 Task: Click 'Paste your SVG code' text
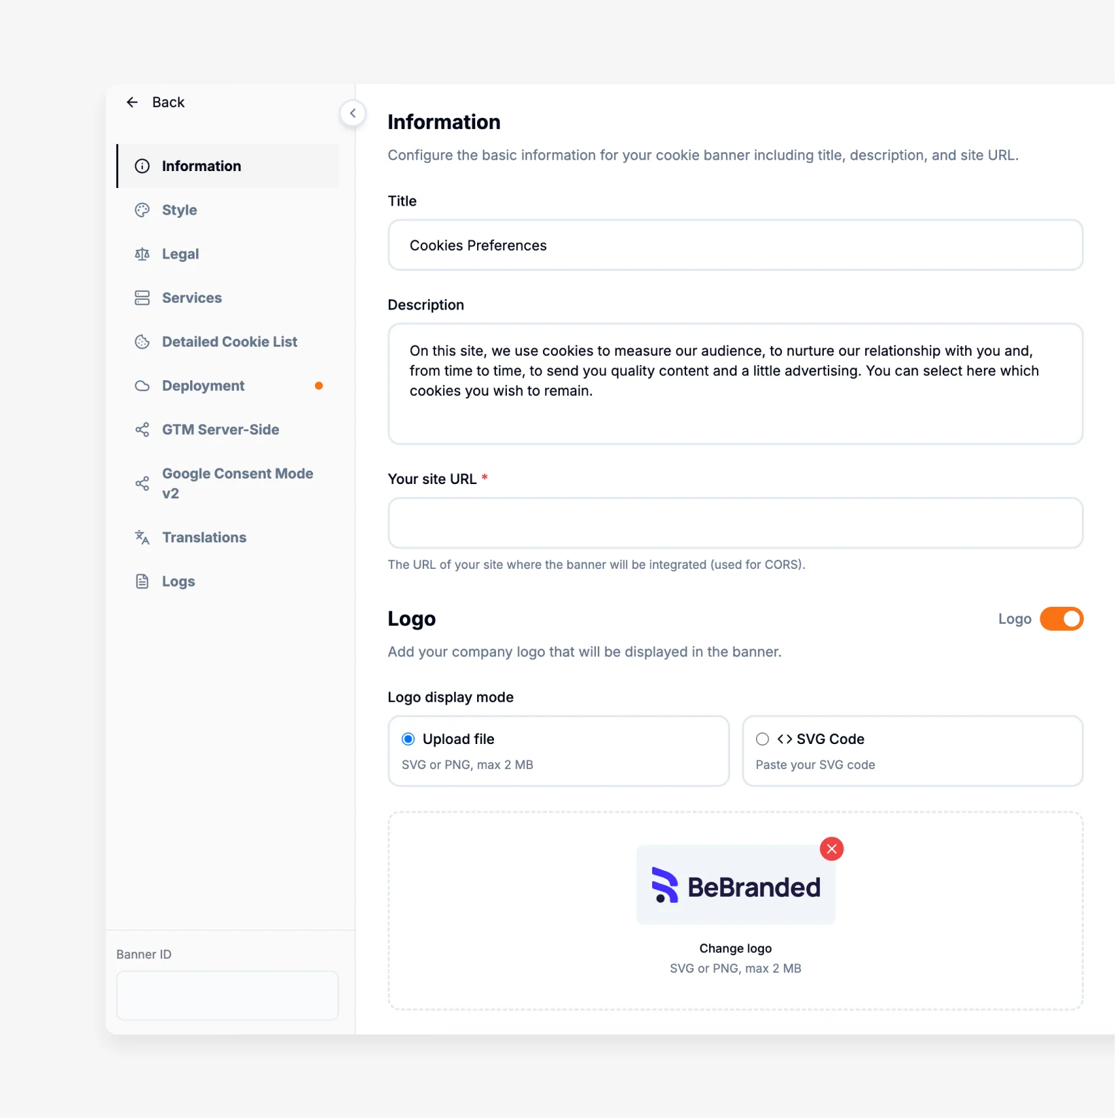pos(815,765)
